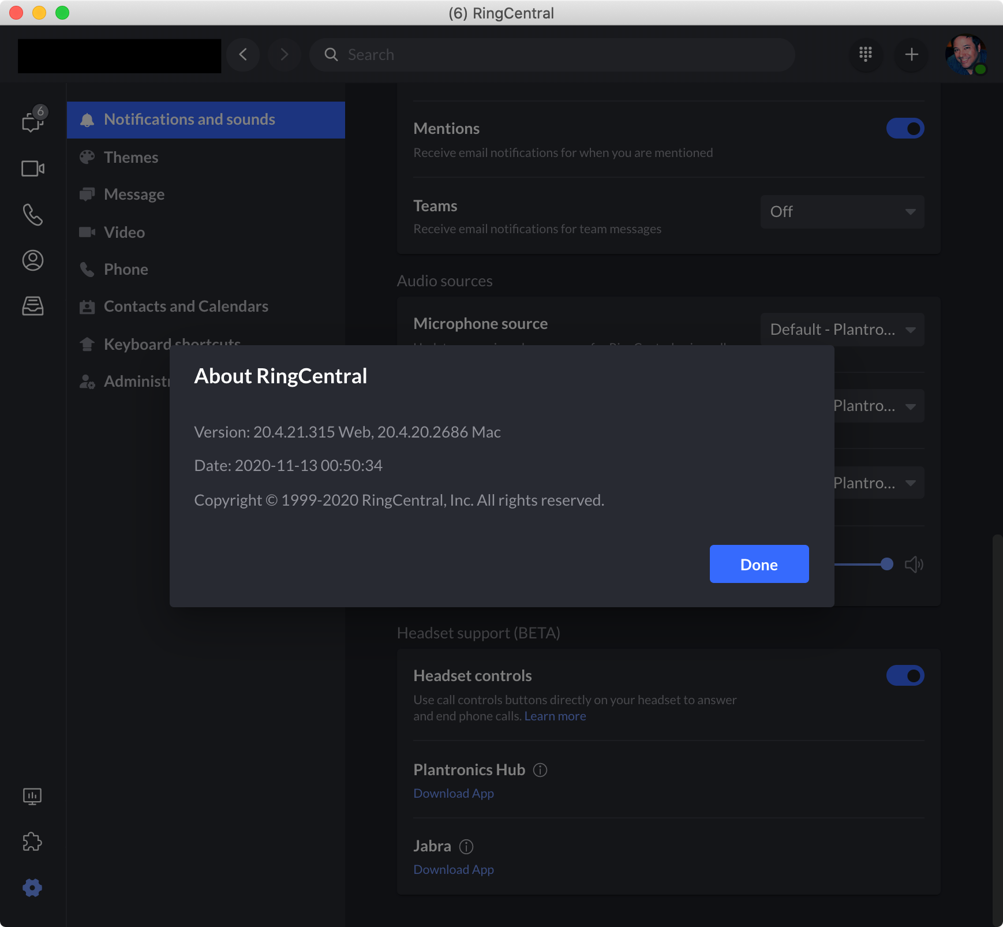Open the Phone section in left rail

click(33, 215)
